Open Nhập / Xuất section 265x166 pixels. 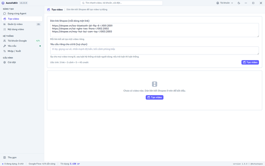(x=22, y=51)
